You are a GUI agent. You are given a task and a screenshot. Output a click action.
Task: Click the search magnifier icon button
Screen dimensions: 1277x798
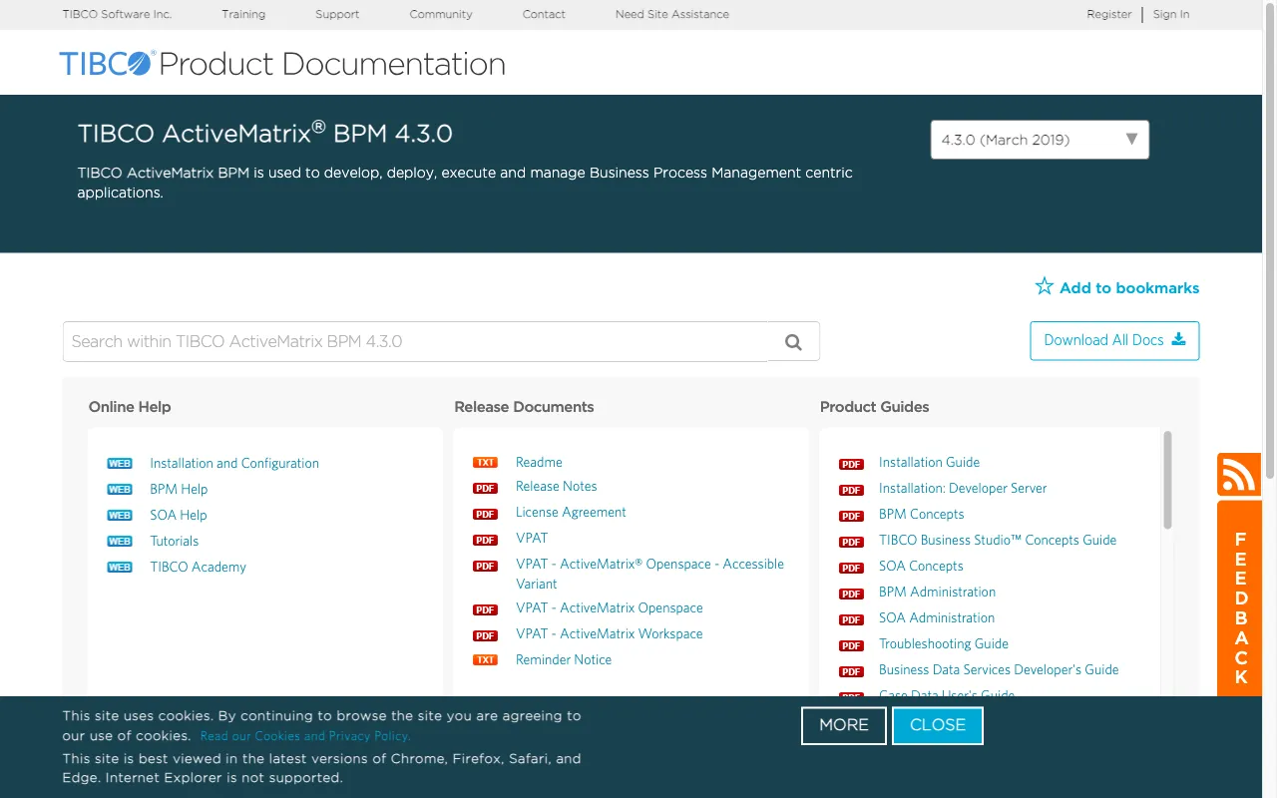793,341
